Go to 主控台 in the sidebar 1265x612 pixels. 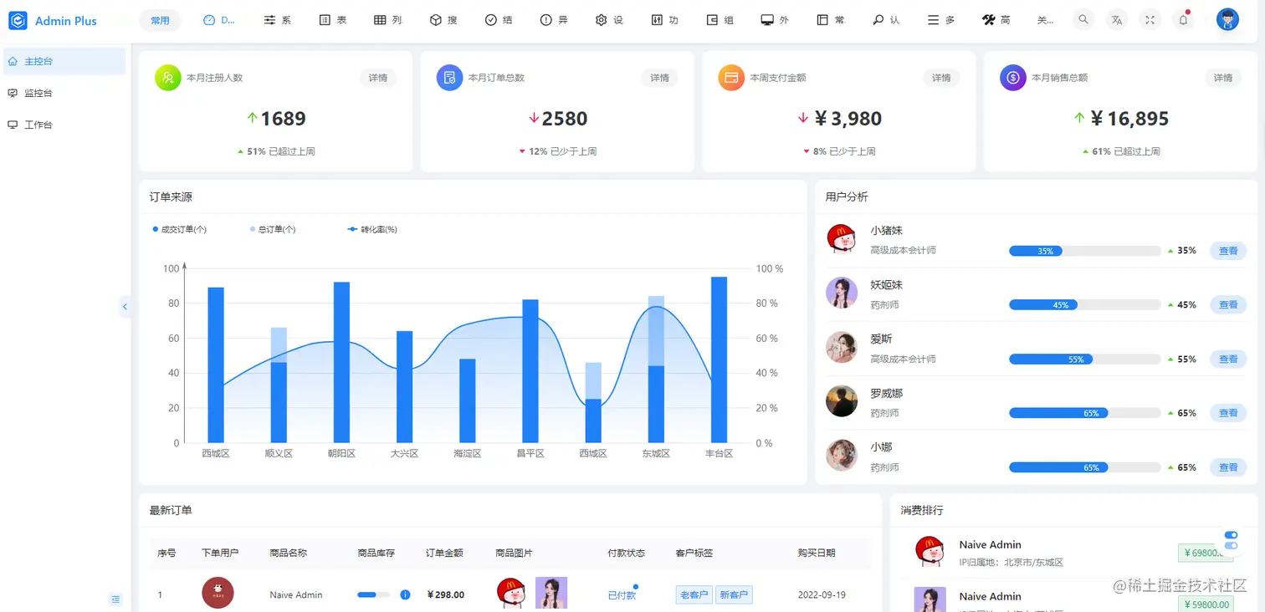pos(64,61)
